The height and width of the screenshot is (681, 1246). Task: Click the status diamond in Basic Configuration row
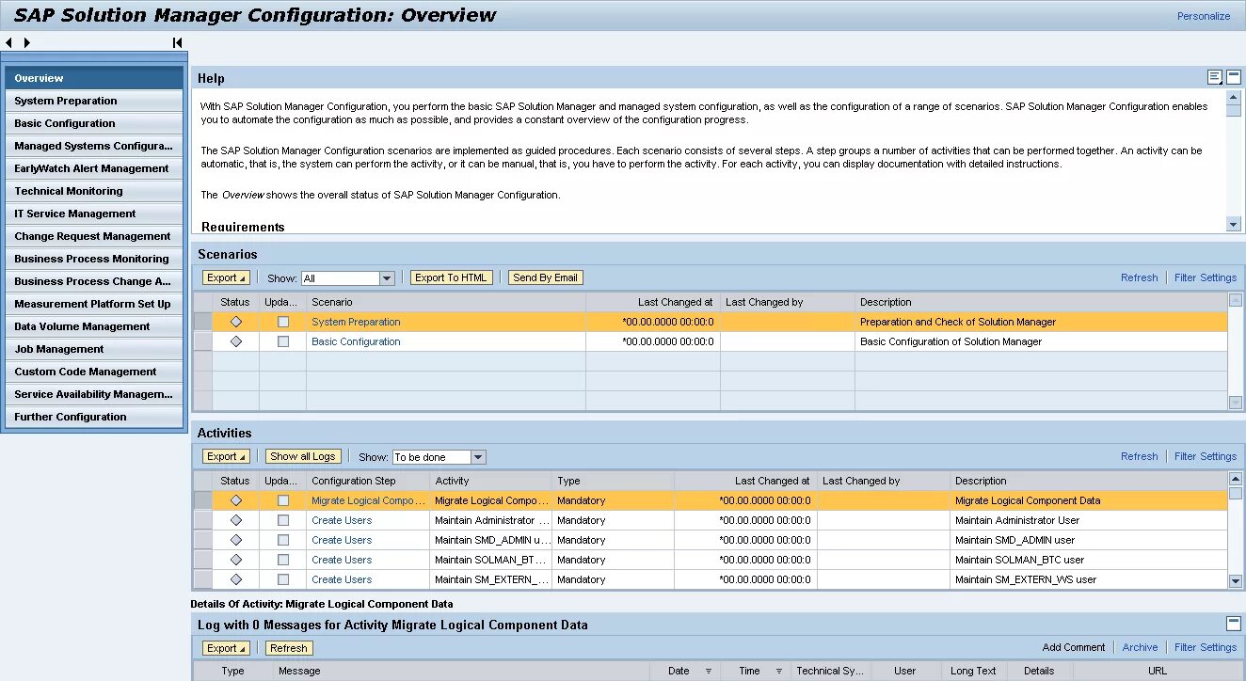[236, 341]
